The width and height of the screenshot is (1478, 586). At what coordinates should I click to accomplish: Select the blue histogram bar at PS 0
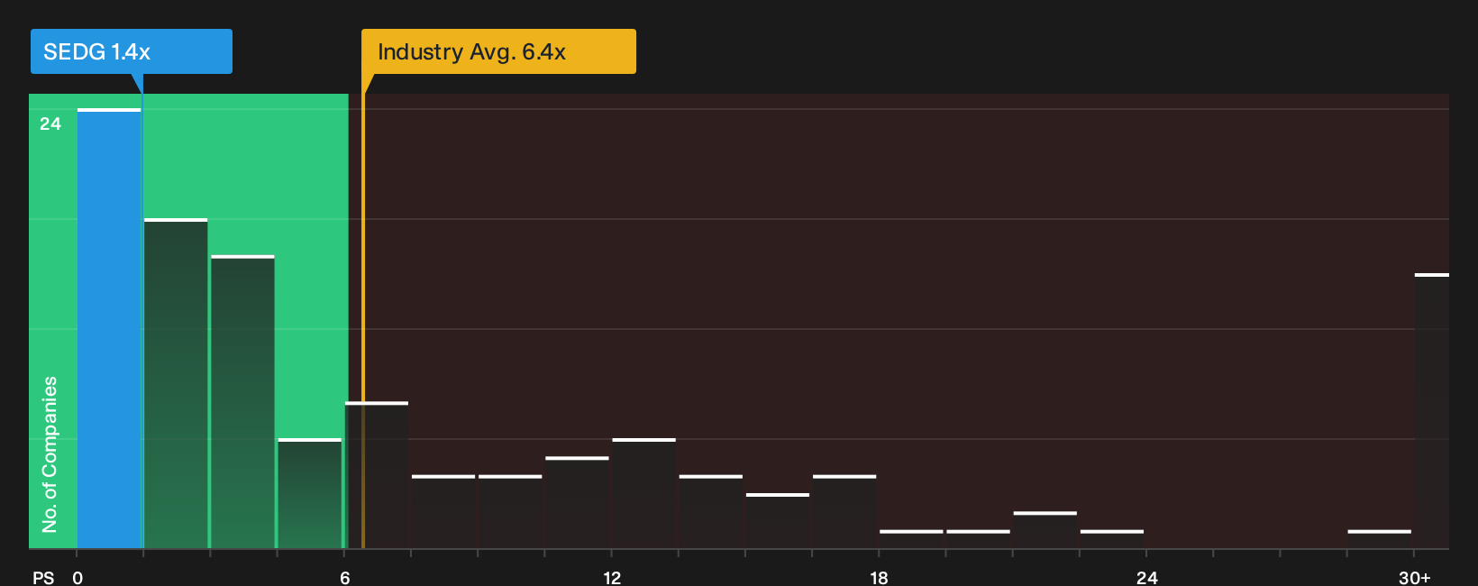pos(109,329)
